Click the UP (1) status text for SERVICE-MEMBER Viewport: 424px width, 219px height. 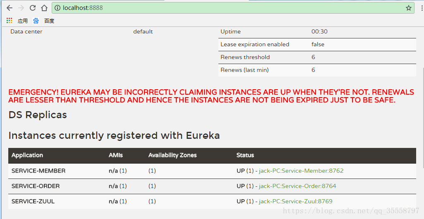point(245,171)
